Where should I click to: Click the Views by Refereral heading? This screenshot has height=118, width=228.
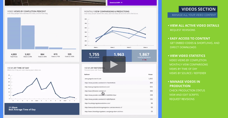(x=95, y=68)
